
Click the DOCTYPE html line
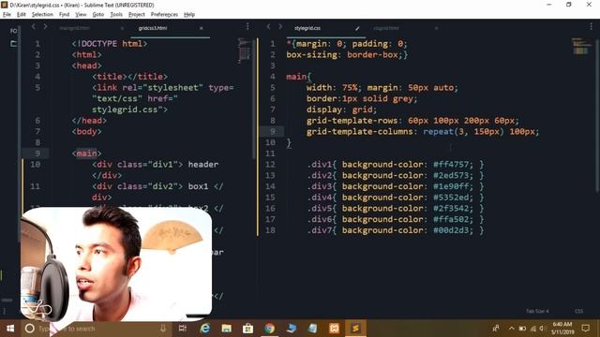coord(110,44)
